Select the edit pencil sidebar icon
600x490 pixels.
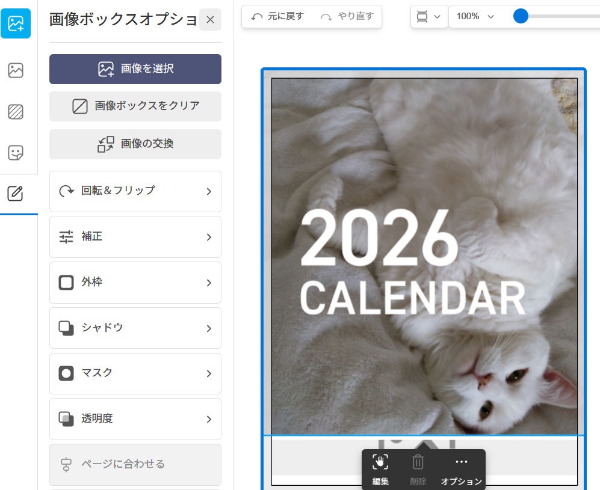coord(16,194)
